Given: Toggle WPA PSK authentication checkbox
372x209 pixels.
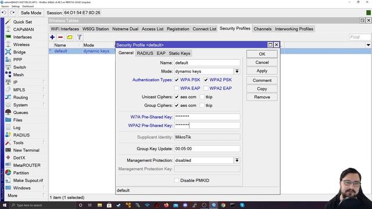Looking at the screenshot, I should [177, 80].
